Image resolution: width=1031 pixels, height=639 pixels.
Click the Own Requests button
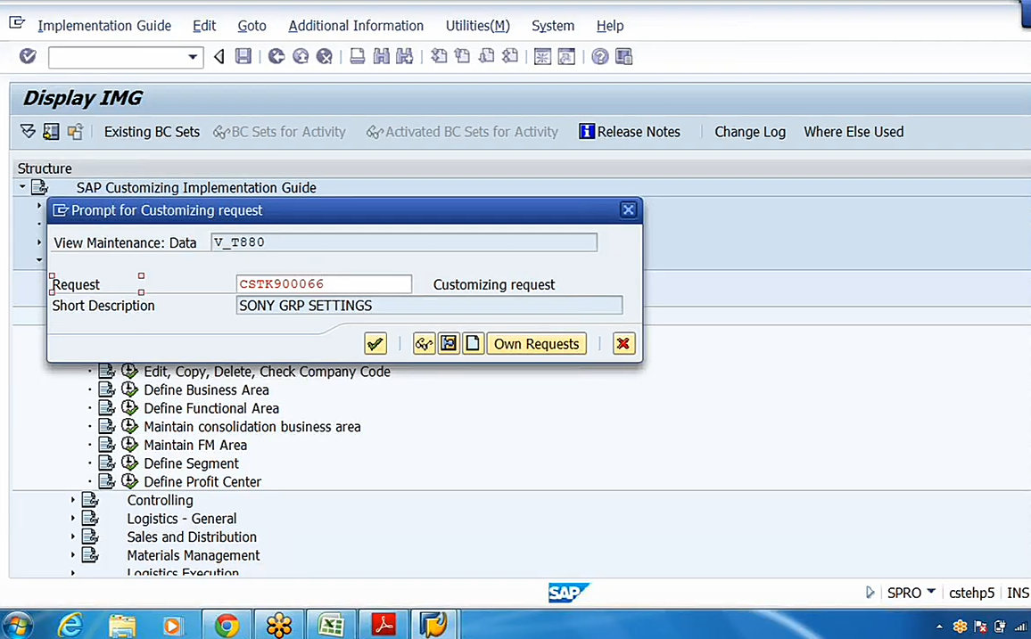click(x=537, y=343)
